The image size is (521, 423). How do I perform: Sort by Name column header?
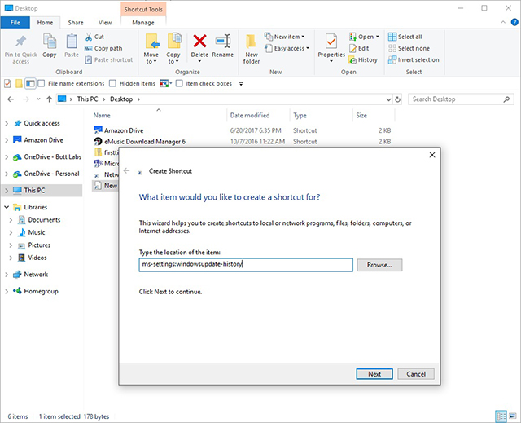[159, 116]
